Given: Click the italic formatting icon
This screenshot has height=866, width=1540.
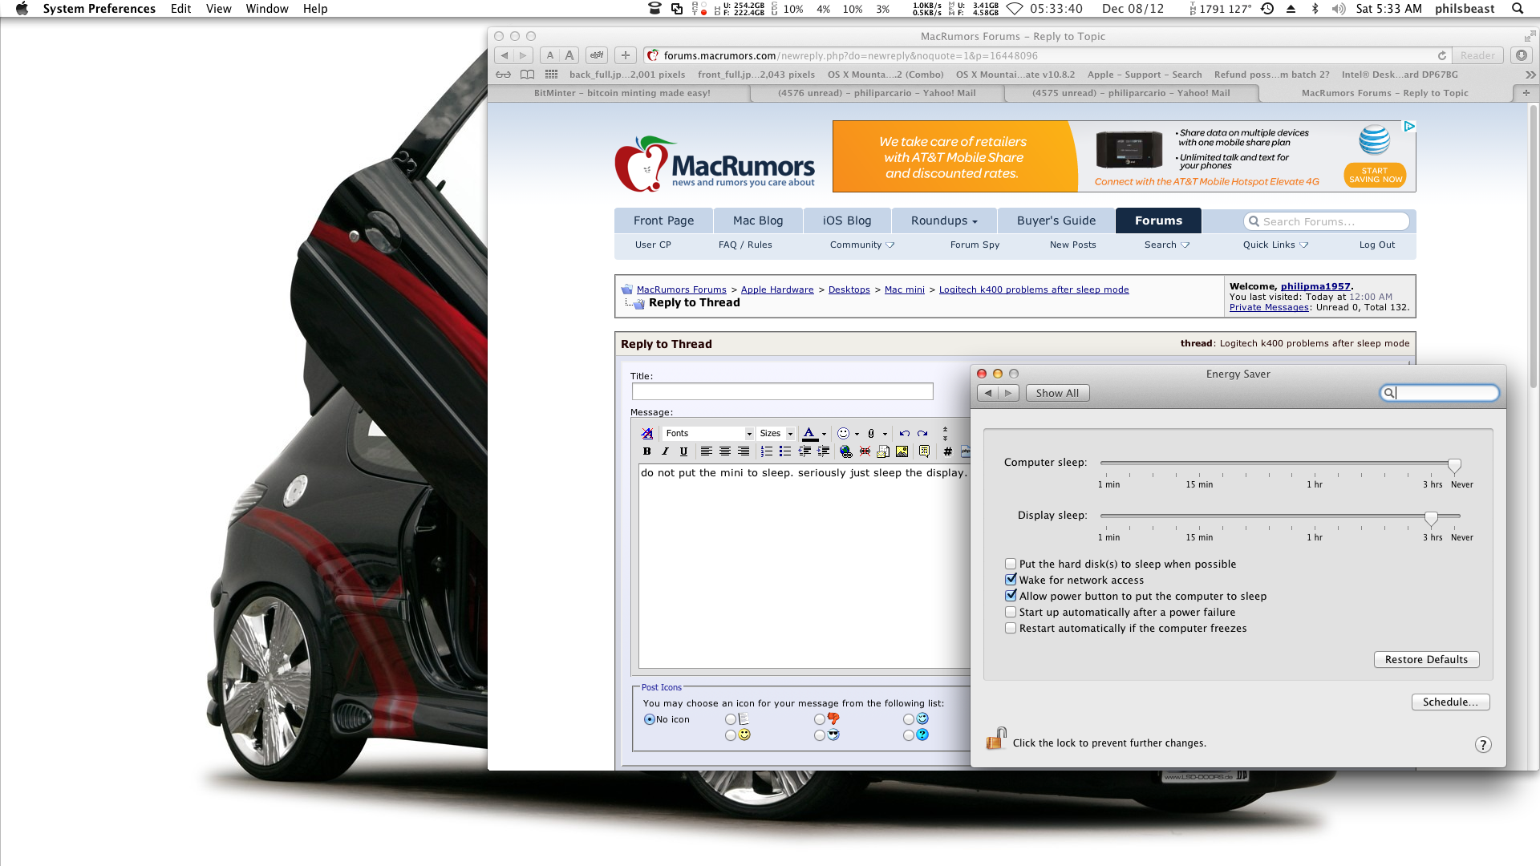Looking at the screenshot, I should 665,451.
